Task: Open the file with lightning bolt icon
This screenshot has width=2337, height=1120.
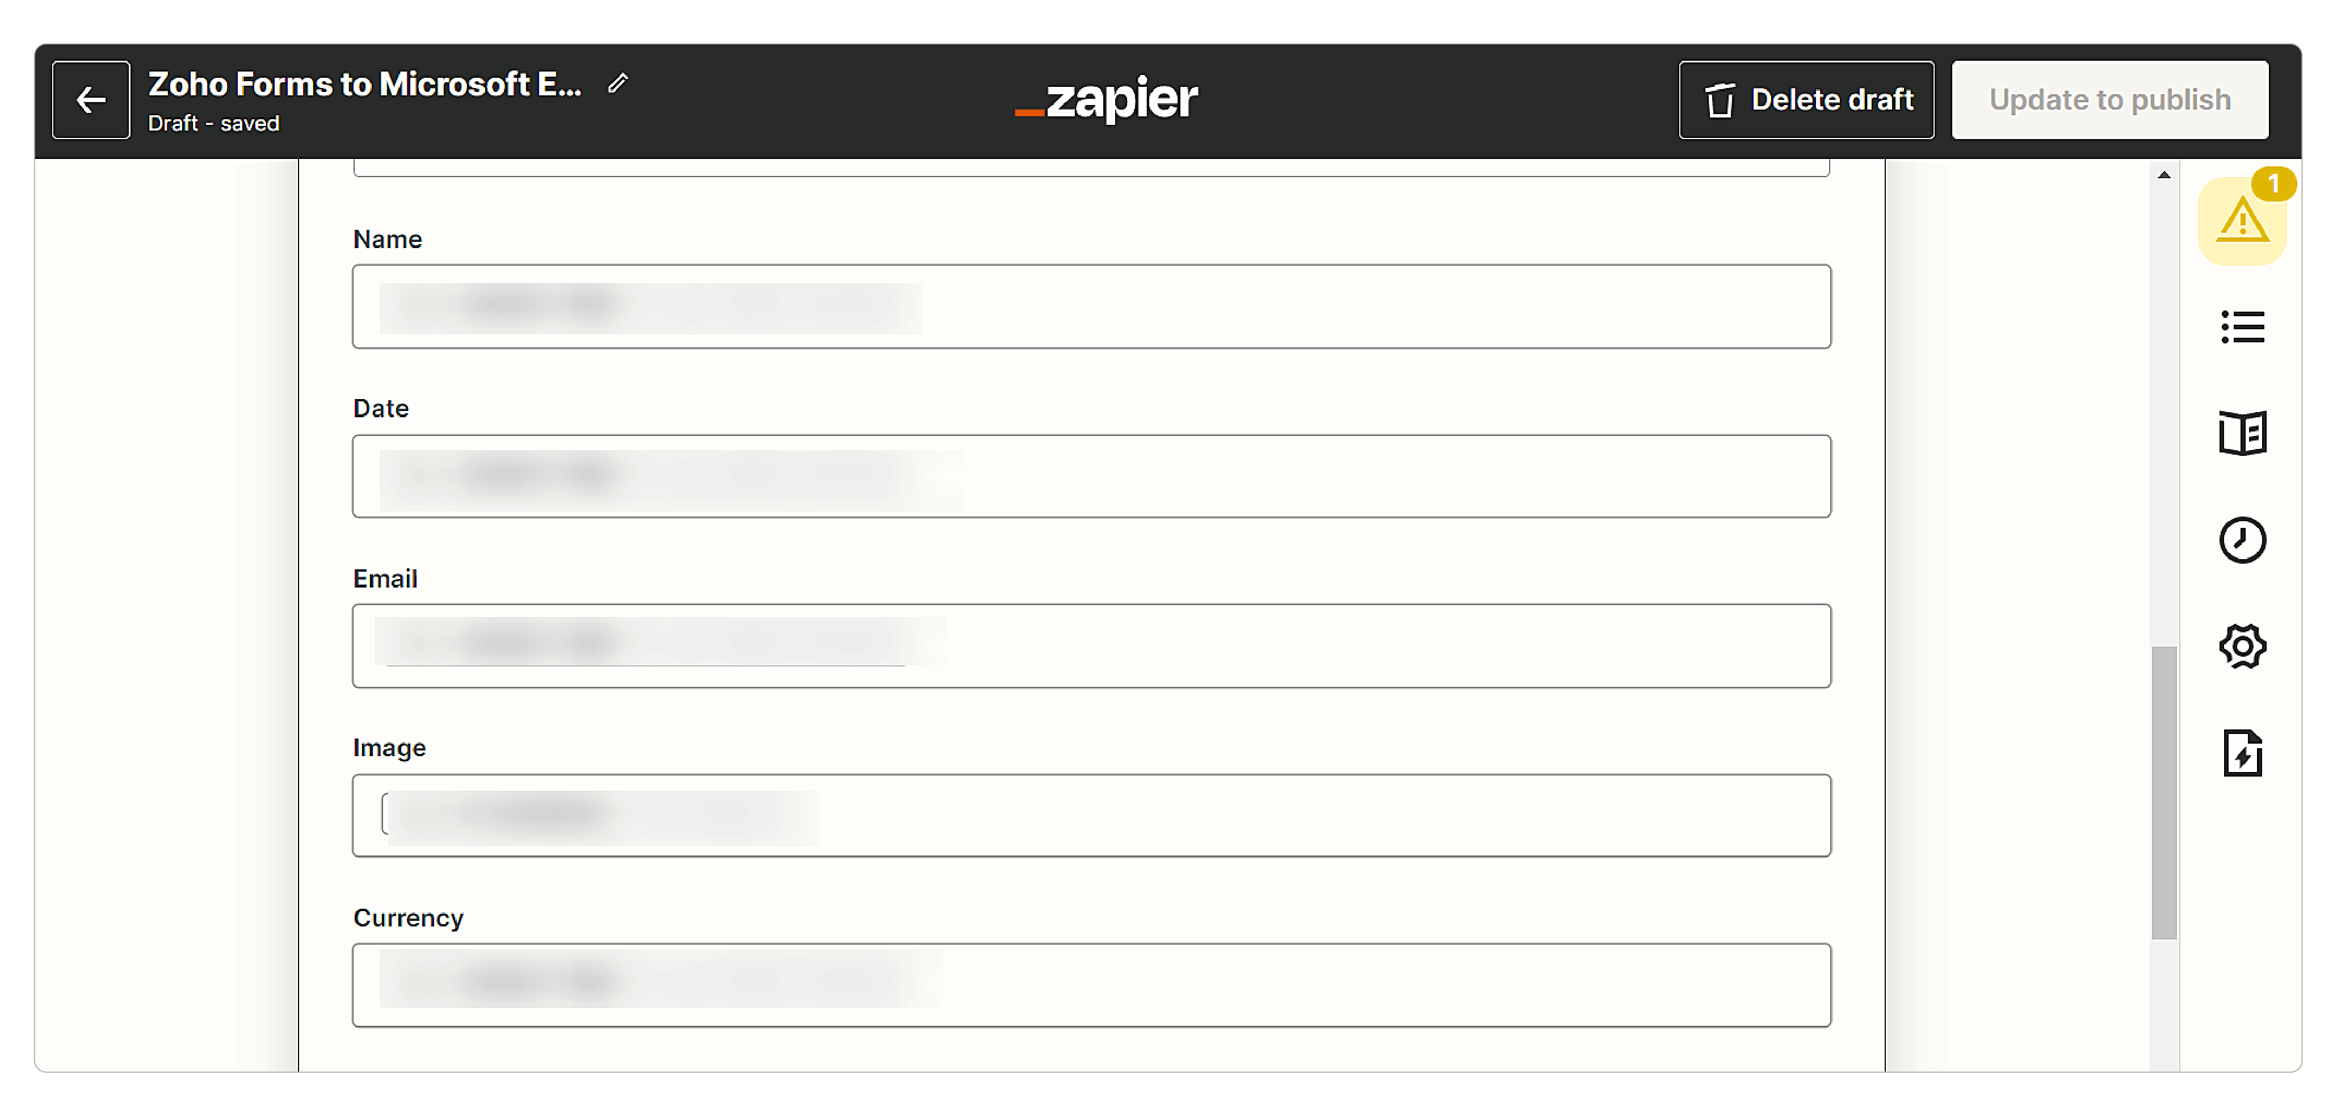Action: pos(2243,752)
